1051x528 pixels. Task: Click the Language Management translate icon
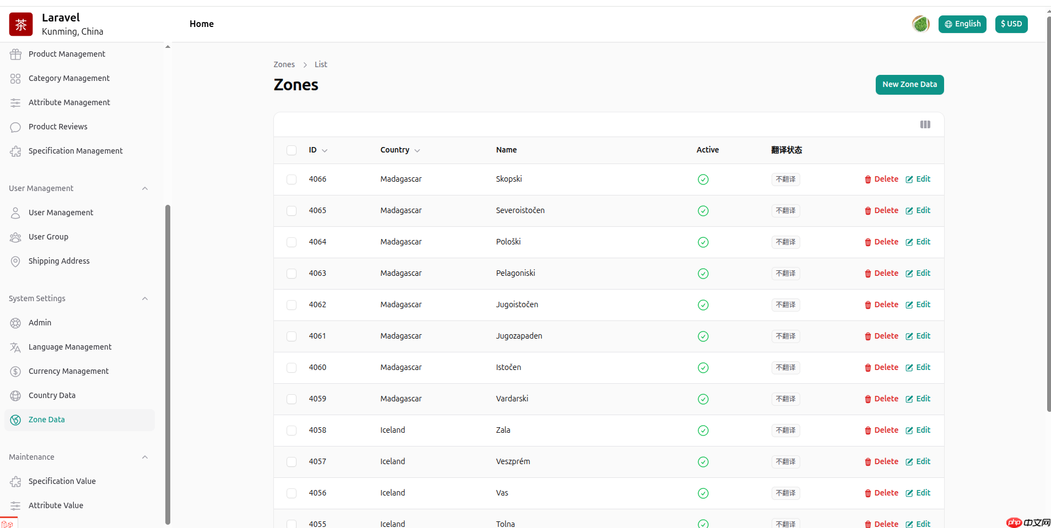(x=15, y=347)
